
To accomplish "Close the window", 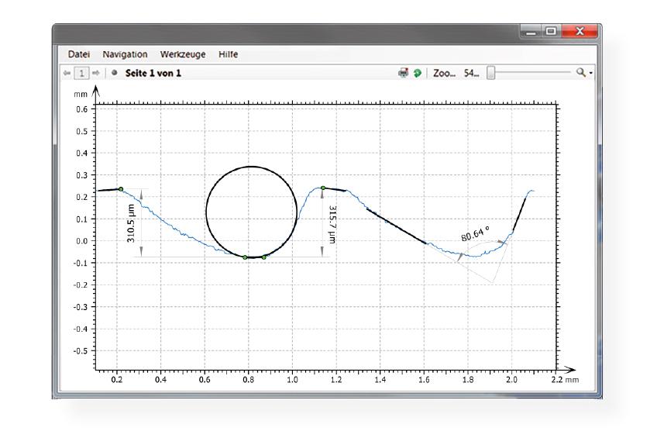I will pos(580,32).
